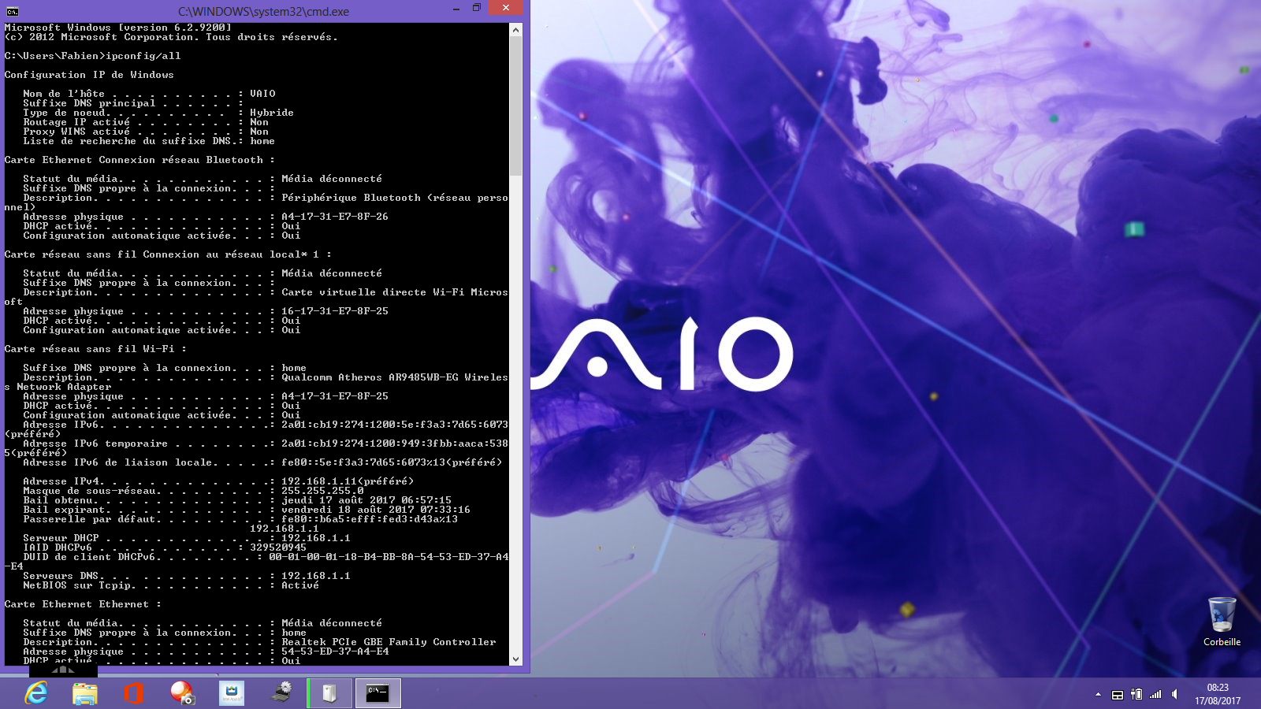Launch Intel AppUp from the taskbar
The width and height of the screenshot is (1261, 709).
pos(232,693)
